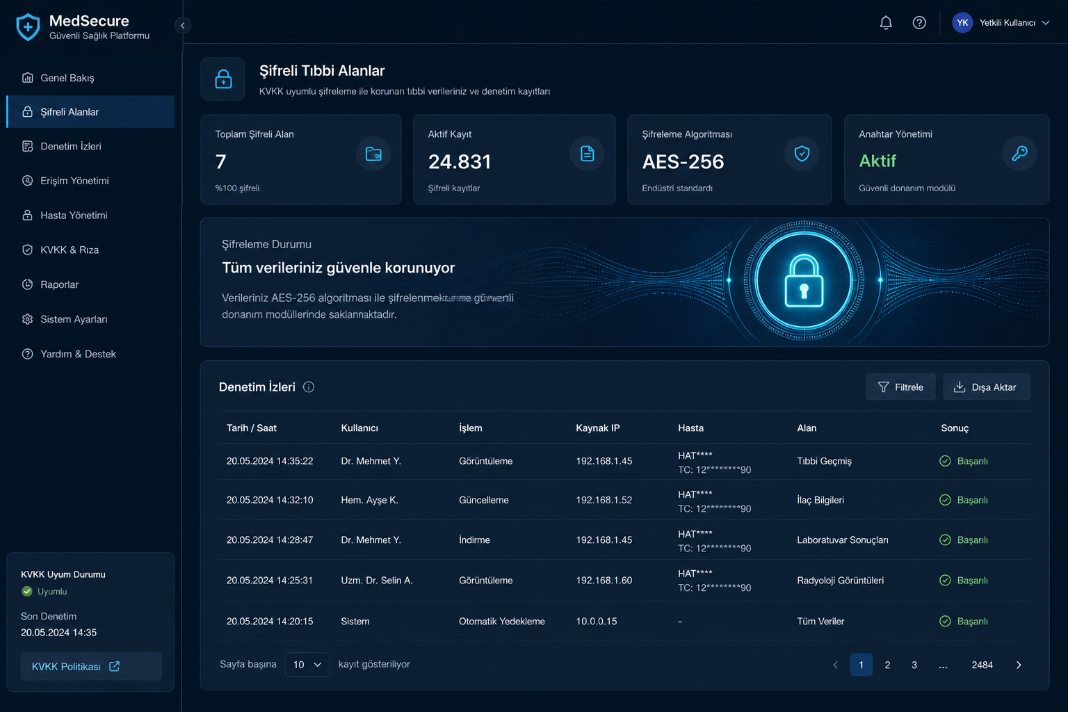Jump to last page 2484
The image size is (1068, 712).
pyautogui.click(x=982, y=665)
